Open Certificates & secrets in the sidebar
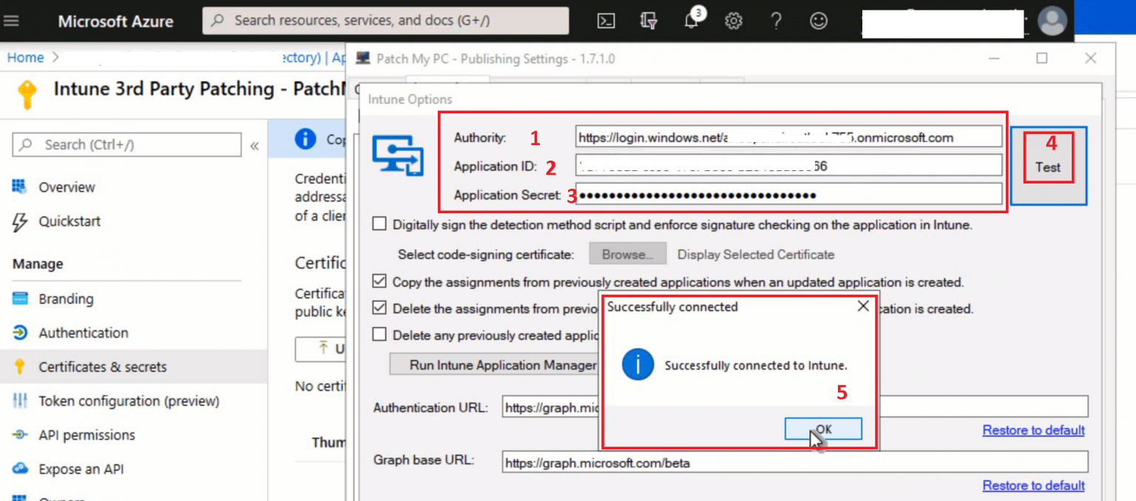The height and width of the screenshot is (501, 1136). (103, 367)
